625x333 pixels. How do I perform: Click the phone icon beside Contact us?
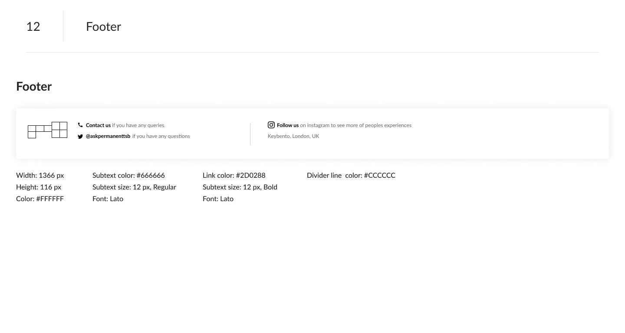[80, 125]
